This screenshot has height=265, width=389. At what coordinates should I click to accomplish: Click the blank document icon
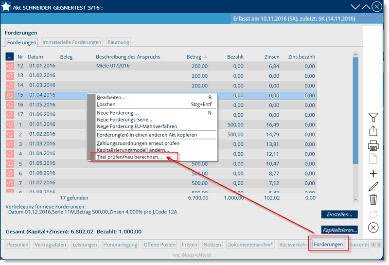click(x=373, y=159)
